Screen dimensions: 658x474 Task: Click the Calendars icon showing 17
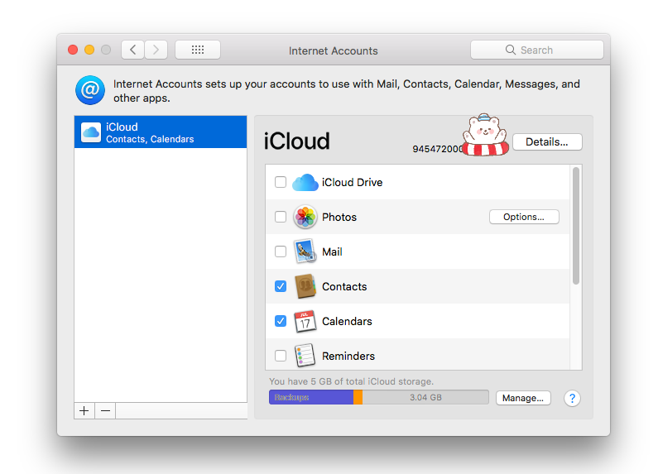click(305, 321)
